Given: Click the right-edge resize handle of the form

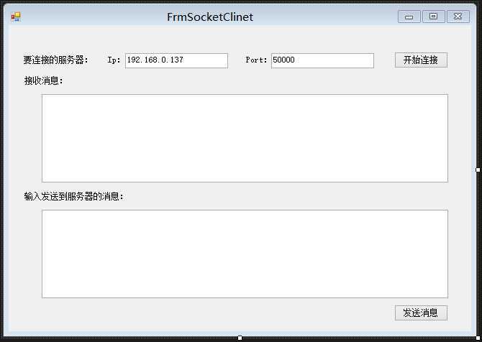Looking at the screenshot, I should point(478,170).
